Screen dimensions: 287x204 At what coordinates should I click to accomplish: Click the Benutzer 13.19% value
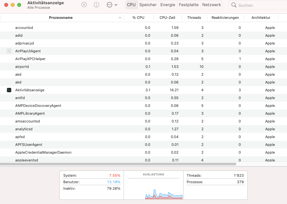114,182
